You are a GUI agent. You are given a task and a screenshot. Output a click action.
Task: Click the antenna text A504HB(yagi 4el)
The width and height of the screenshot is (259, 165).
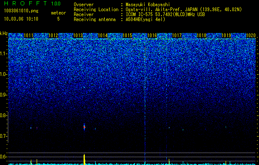tap(145, 19)
